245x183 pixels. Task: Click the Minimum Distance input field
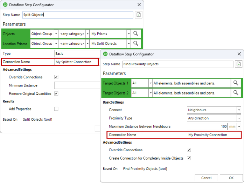77,85
